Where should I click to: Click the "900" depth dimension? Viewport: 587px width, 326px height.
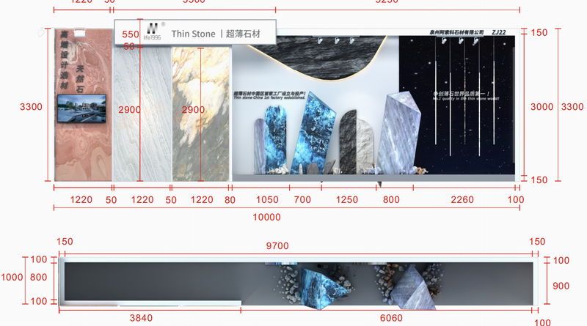(561, 286)
